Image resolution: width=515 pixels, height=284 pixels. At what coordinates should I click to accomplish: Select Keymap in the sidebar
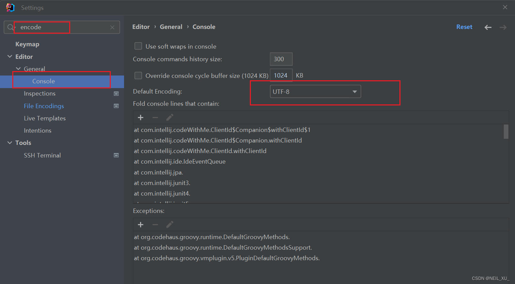tap(27, 44)
